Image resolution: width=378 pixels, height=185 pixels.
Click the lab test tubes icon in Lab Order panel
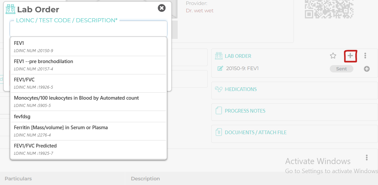coord(218,56)
